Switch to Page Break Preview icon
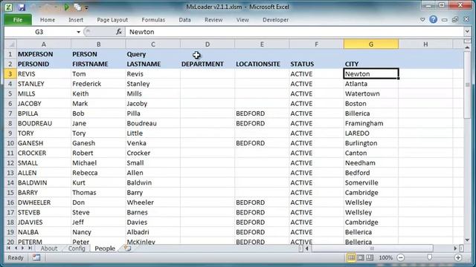This screenshot has height=267, width=476. pos(370,257)
